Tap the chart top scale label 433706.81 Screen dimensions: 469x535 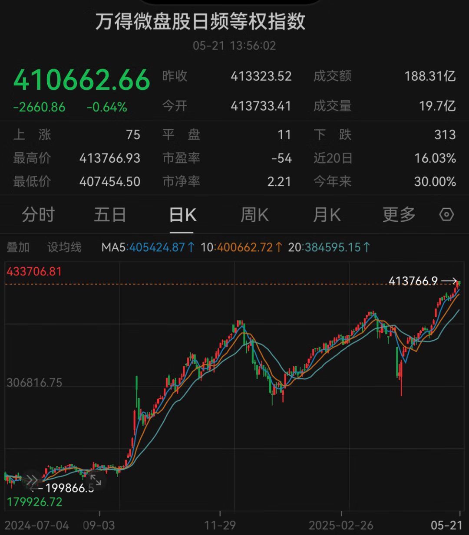(x=34, y=272)
